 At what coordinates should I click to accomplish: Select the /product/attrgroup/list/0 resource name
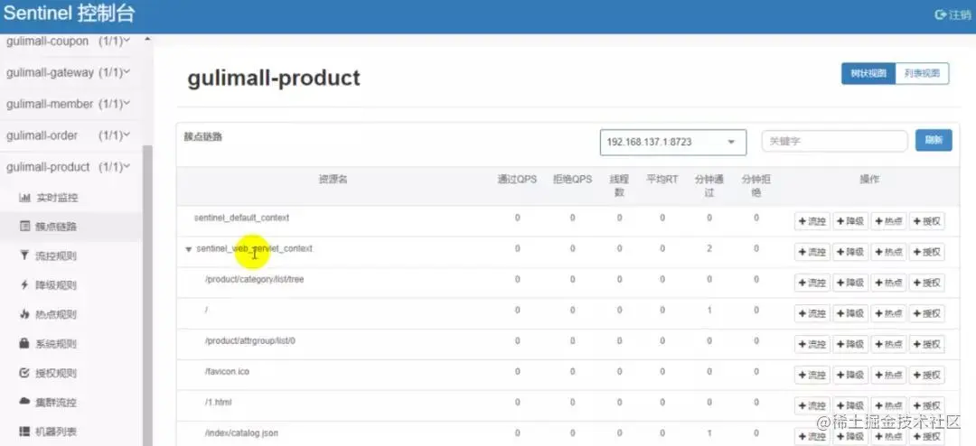tap(250, 341)
